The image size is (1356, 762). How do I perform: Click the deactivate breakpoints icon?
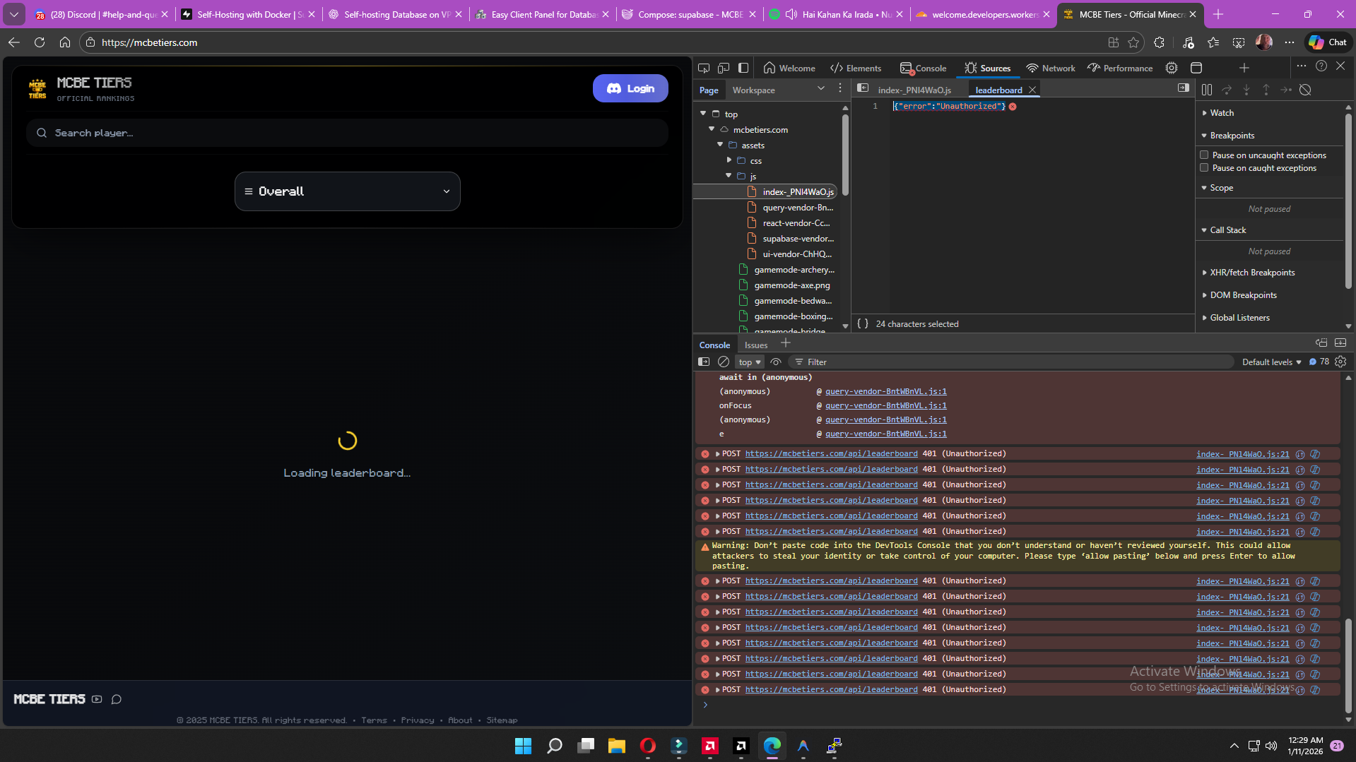[x=1305, y=90]
